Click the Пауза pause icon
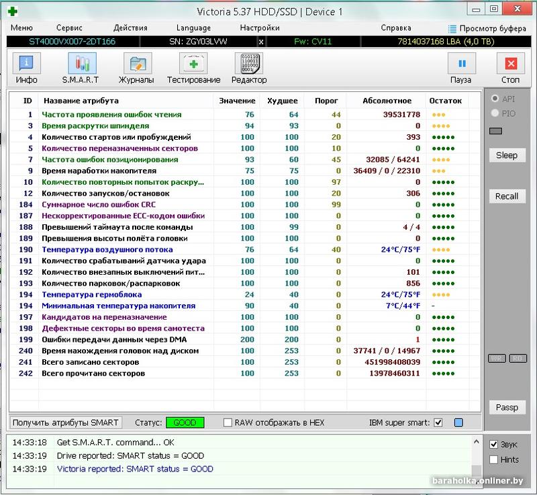 [x=462, y=63]
